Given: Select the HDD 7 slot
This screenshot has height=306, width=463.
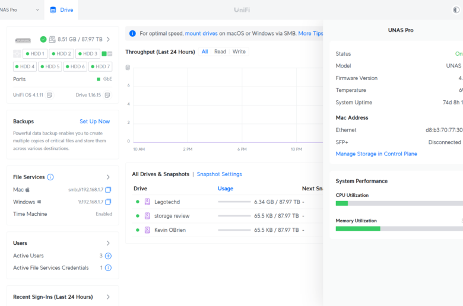Looking at the screenshot, I should click(100, 66).
